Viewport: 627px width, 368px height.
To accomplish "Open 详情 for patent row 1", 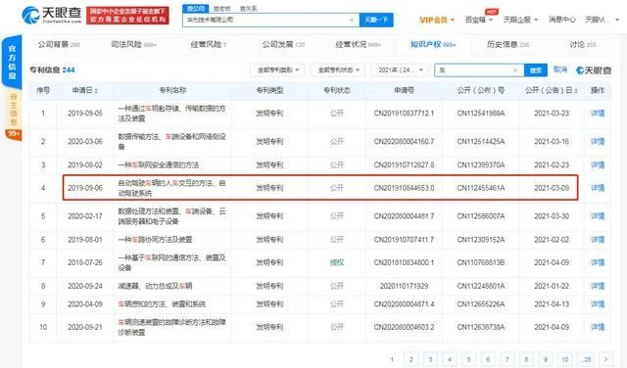I will (x=598, y=114).
